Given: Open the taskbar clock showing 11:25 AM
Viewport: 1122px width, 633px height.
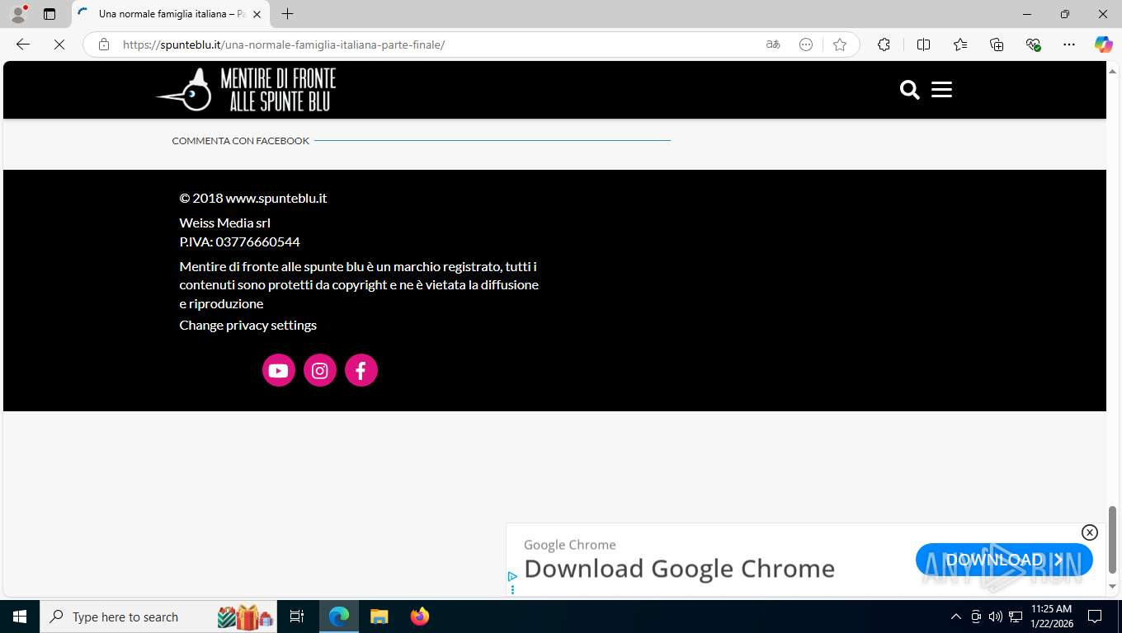Looking at the screenshot, I should click(1051, 617).
